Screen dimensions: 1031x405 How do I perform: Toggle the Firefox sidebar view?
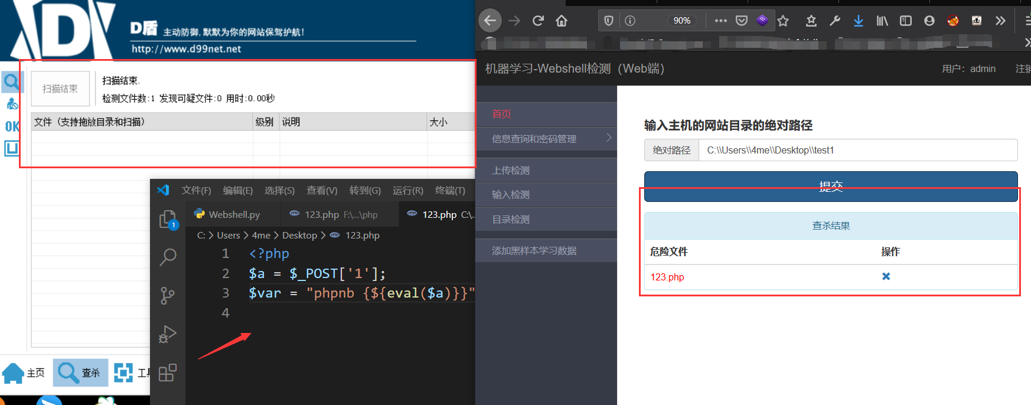click(906, 21)
